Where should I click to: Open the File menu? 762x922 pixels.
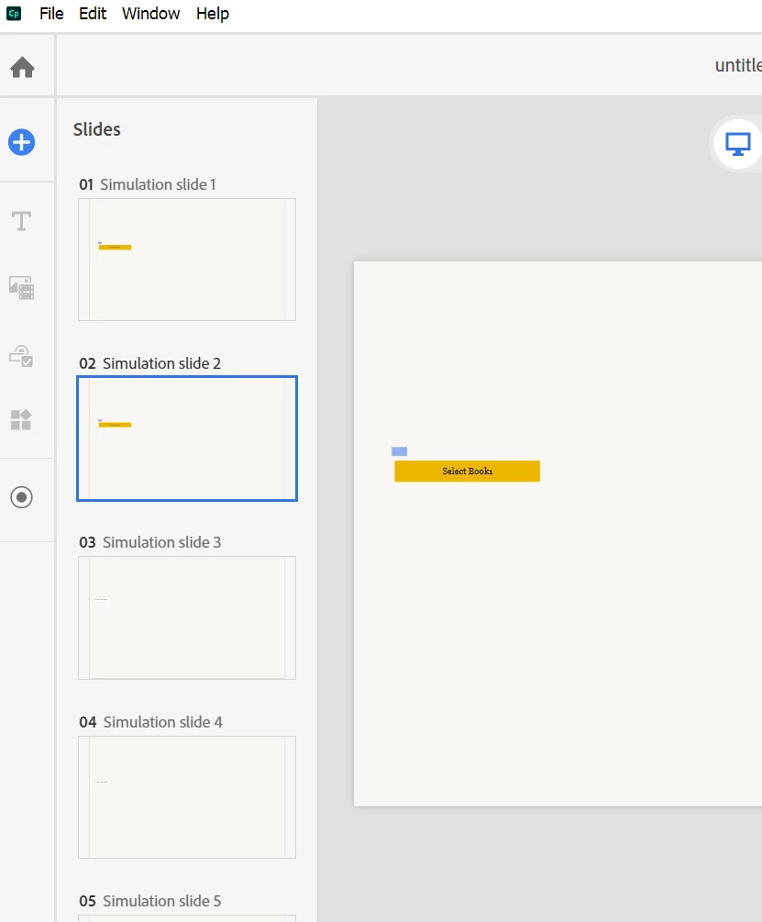(x=51, y=14)
